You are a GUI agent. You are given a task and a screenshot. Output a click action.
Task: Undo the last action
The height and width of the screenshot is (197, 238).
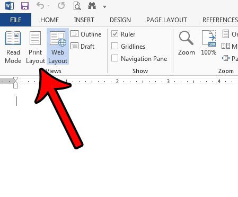tap(40, 6)
